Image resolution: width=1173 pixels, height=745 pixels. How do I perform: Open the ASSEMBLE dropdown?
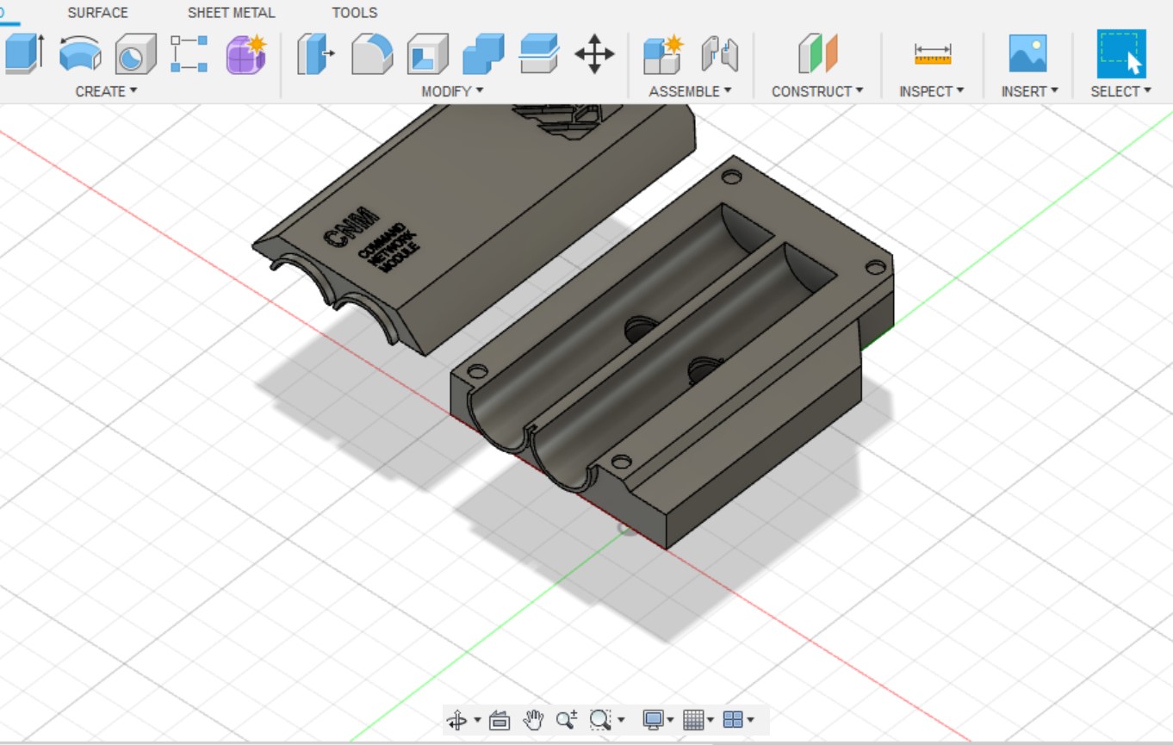[x=691, y=91]
